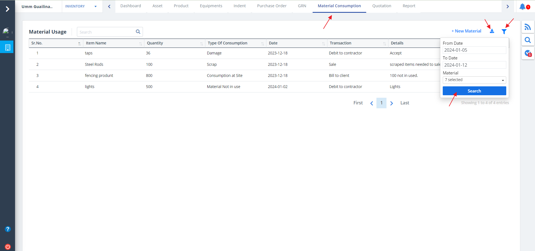Open the INVENTORY module dropdown
Image resolution: width=535 pixels, height=251 pixels.
coord(81,6)
